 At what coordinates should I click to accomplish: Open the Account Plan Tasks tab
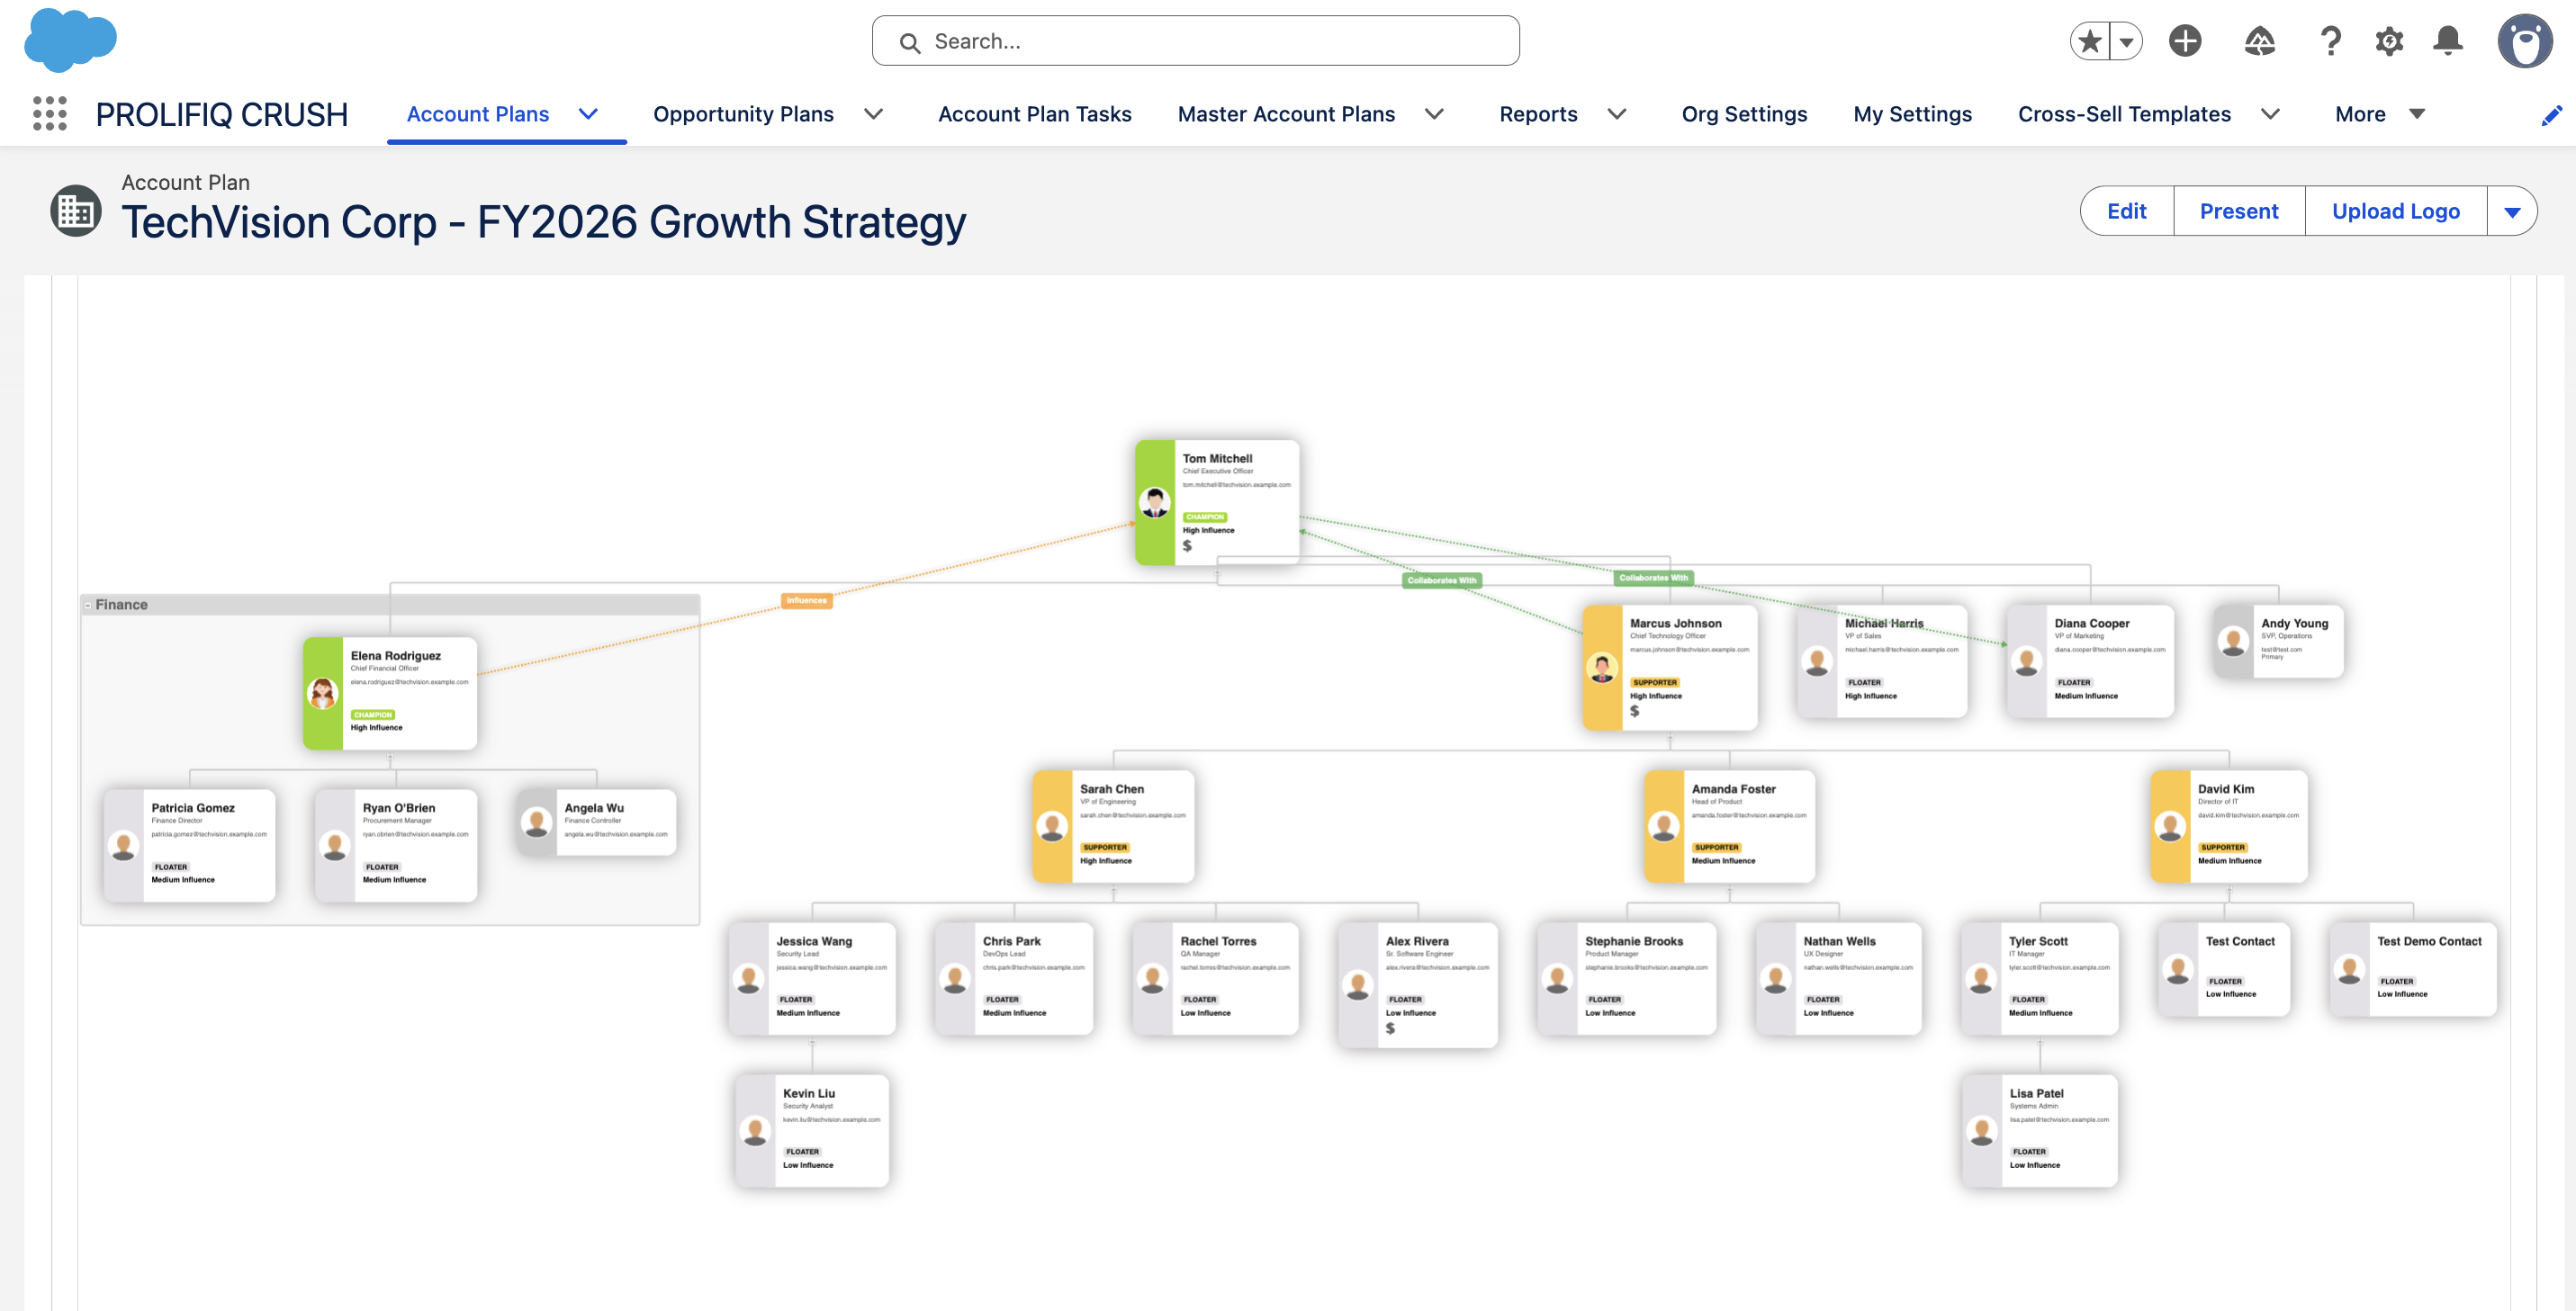coord(1035,114)
